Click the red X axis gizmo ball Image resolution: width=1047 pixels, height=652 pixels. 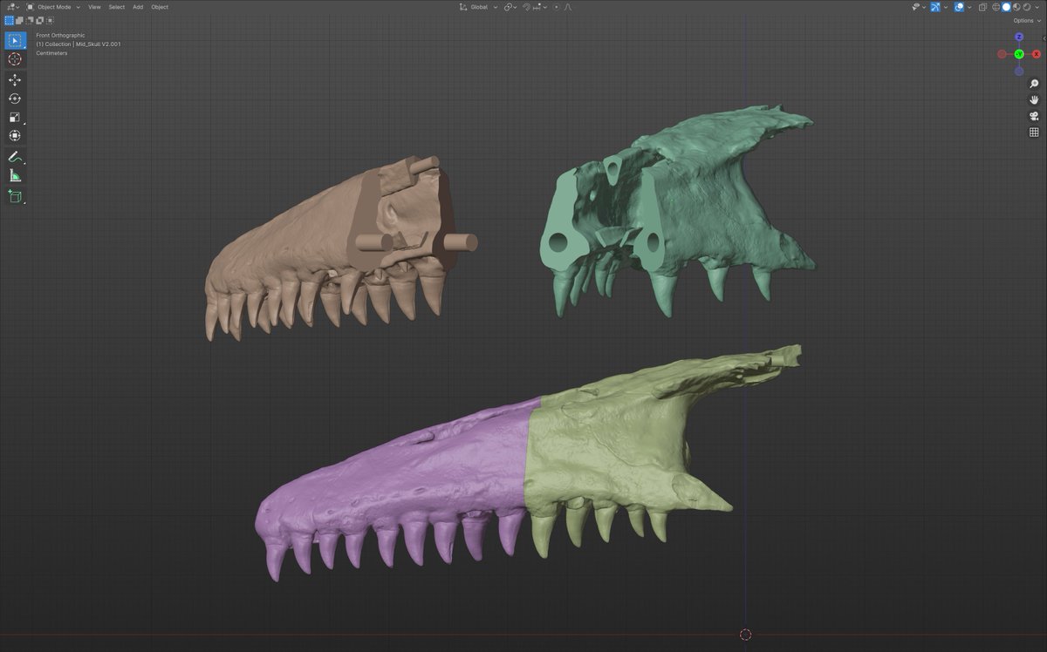[1037, 54]
